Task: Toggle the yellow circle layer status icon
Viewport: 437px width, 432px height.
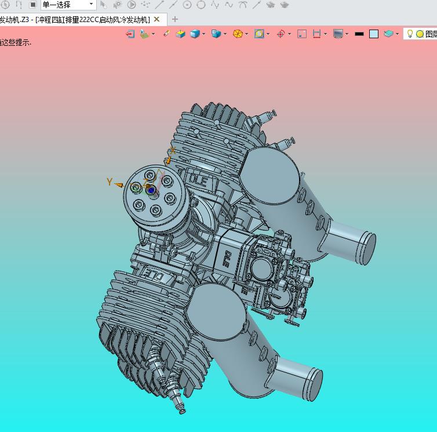Action: [420, 34]
